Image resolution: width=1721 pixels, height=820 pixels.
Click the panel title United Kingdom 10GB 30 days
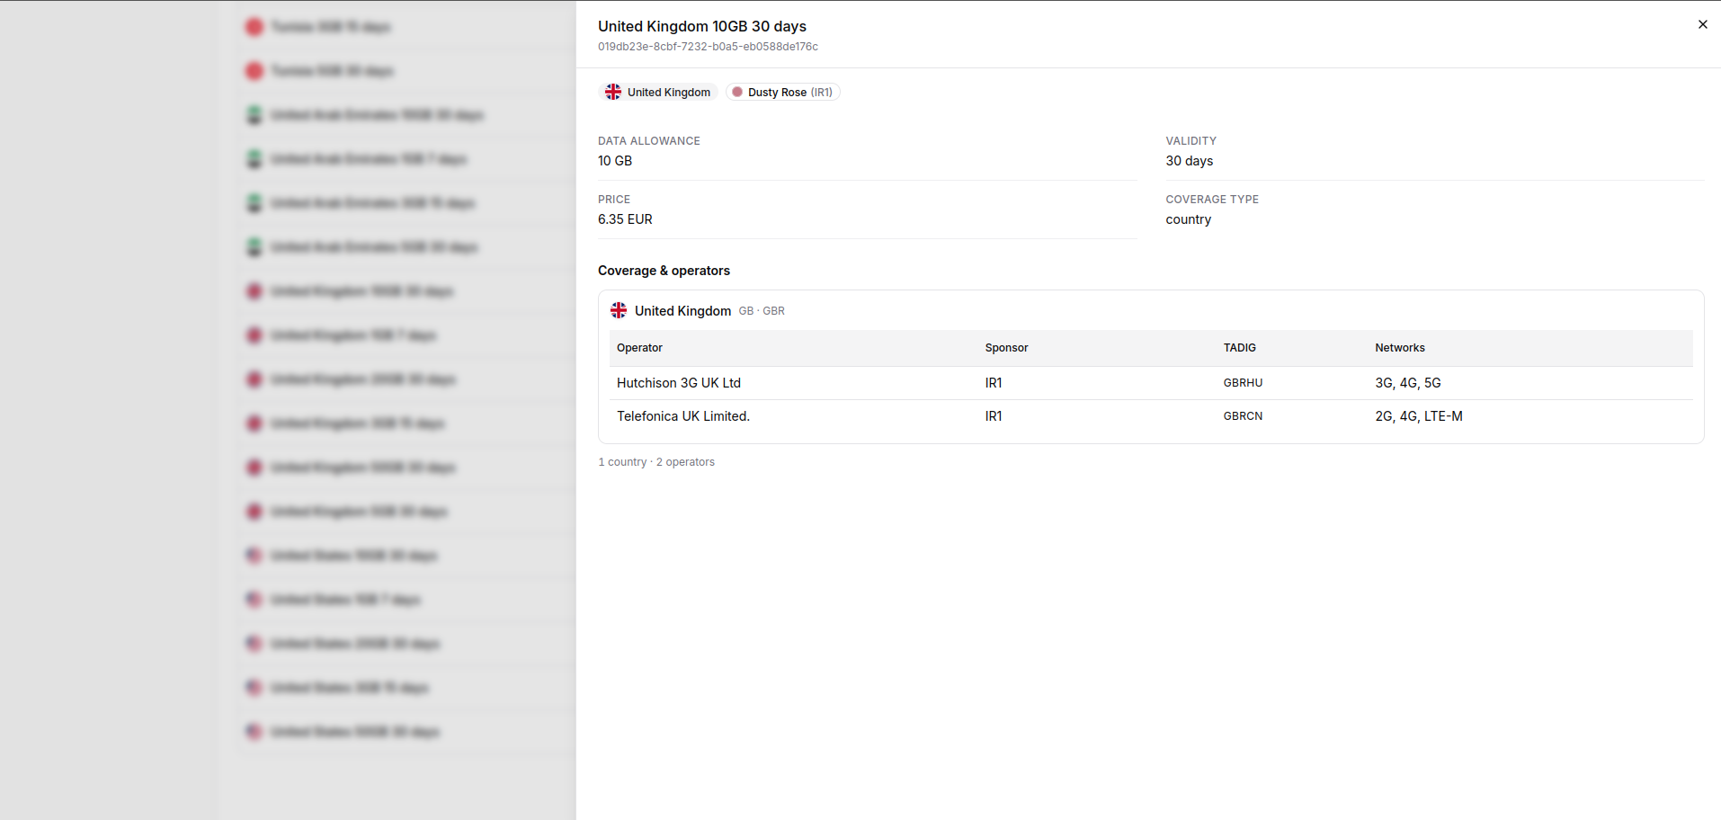pyautogui.click(x=702, y=26)
